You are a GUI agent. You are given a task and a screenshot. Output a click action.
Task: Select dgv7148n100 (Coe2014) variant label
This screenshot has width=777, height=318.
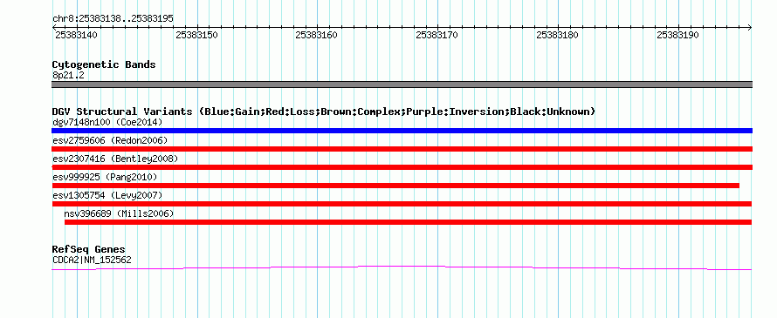(107, 122)
